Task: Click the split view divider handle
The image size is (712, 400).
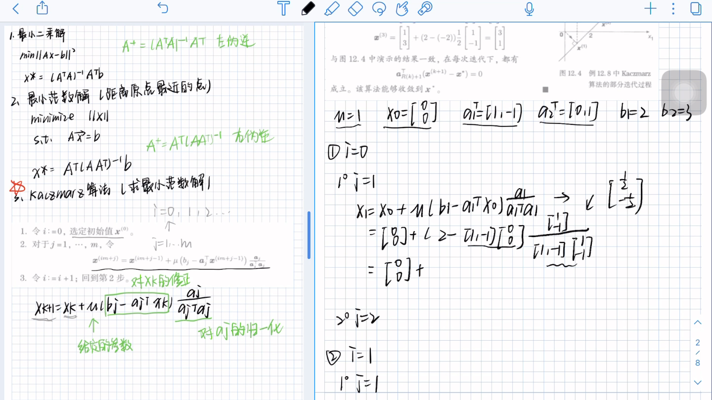Action: point(309,235)
